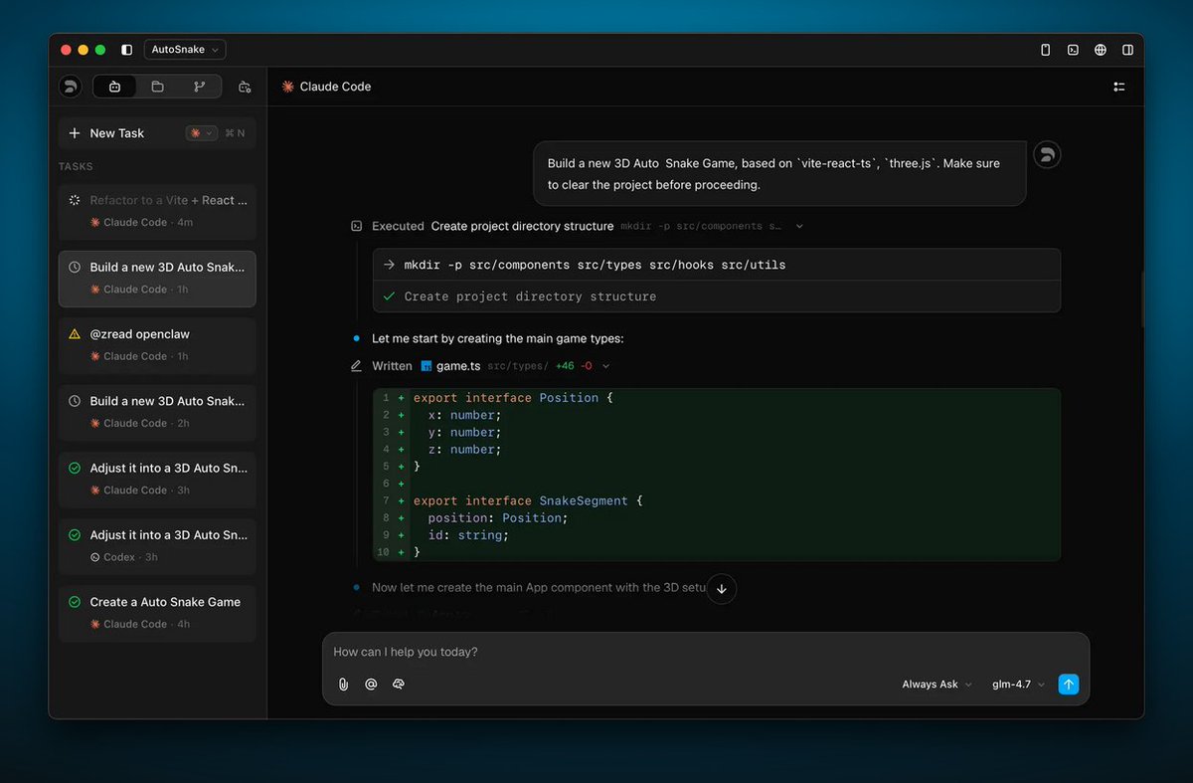The image size is (1193, 783).
Task: Click the user message bubble text
Action: pos(773,174)
